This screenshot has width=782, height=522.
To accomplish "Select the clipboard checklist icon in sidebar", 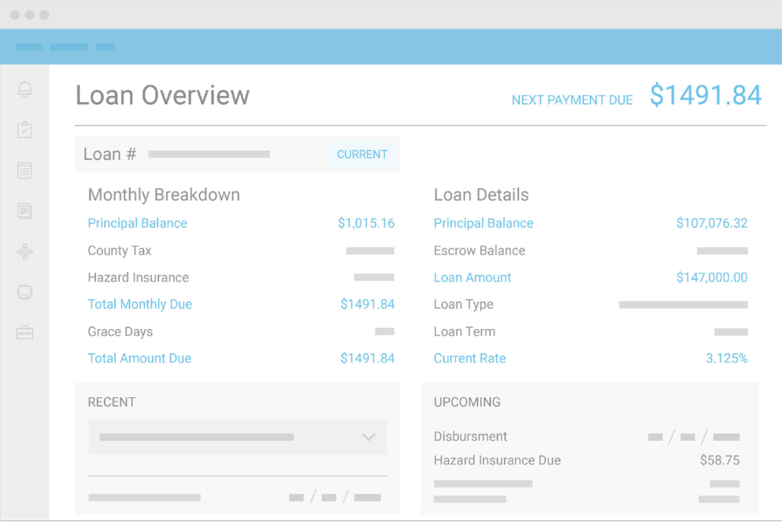I will 24,130.
